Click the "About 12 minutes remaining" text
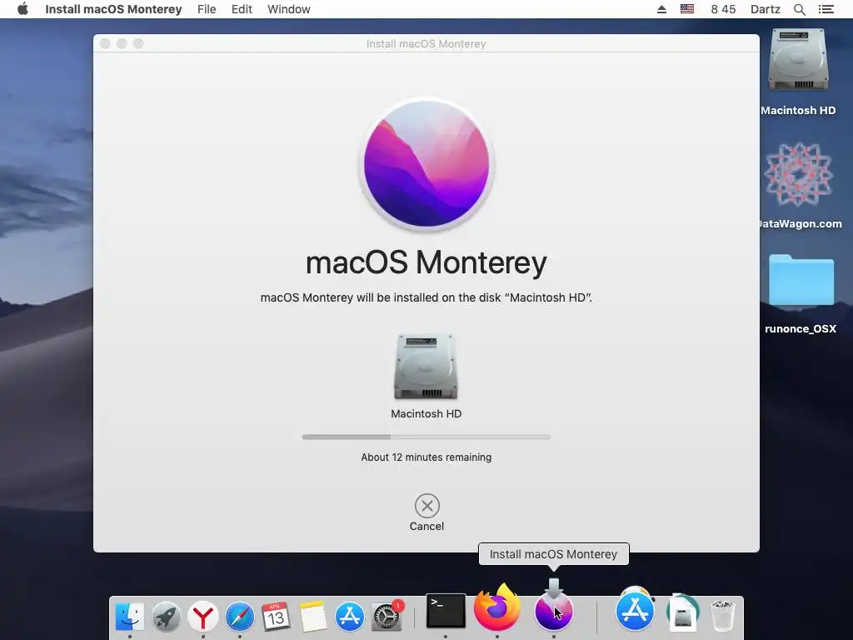Viewport: 853px width, 640px height. pos(426,457)
